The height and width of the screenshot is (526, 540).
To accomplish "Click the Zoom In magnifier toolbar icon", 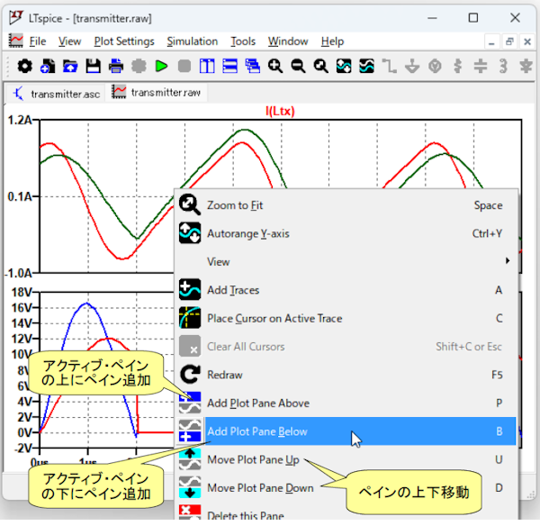I will click(x=274, y=66).
